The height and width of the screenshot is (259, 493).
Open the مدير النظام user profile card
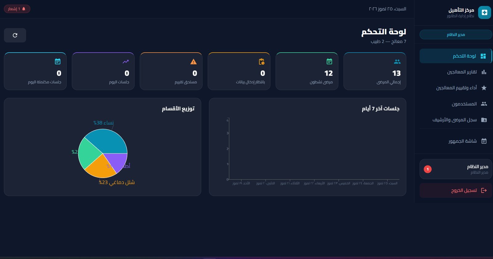[x=456, y=169]
